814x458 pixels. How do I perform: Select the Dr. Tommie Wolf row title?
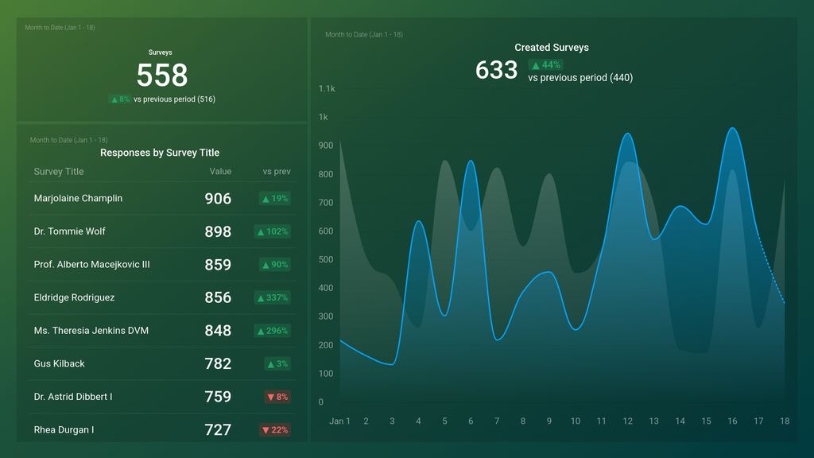[x=70, y=231]
